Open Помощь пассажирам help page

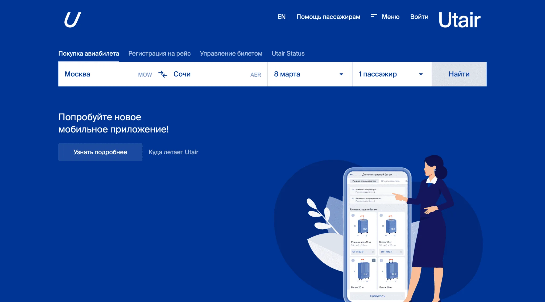(328, 17)
